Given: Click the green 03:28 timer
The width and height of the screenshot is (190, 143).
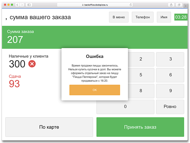Looking at the screenshot, I should tap(181, 17).
